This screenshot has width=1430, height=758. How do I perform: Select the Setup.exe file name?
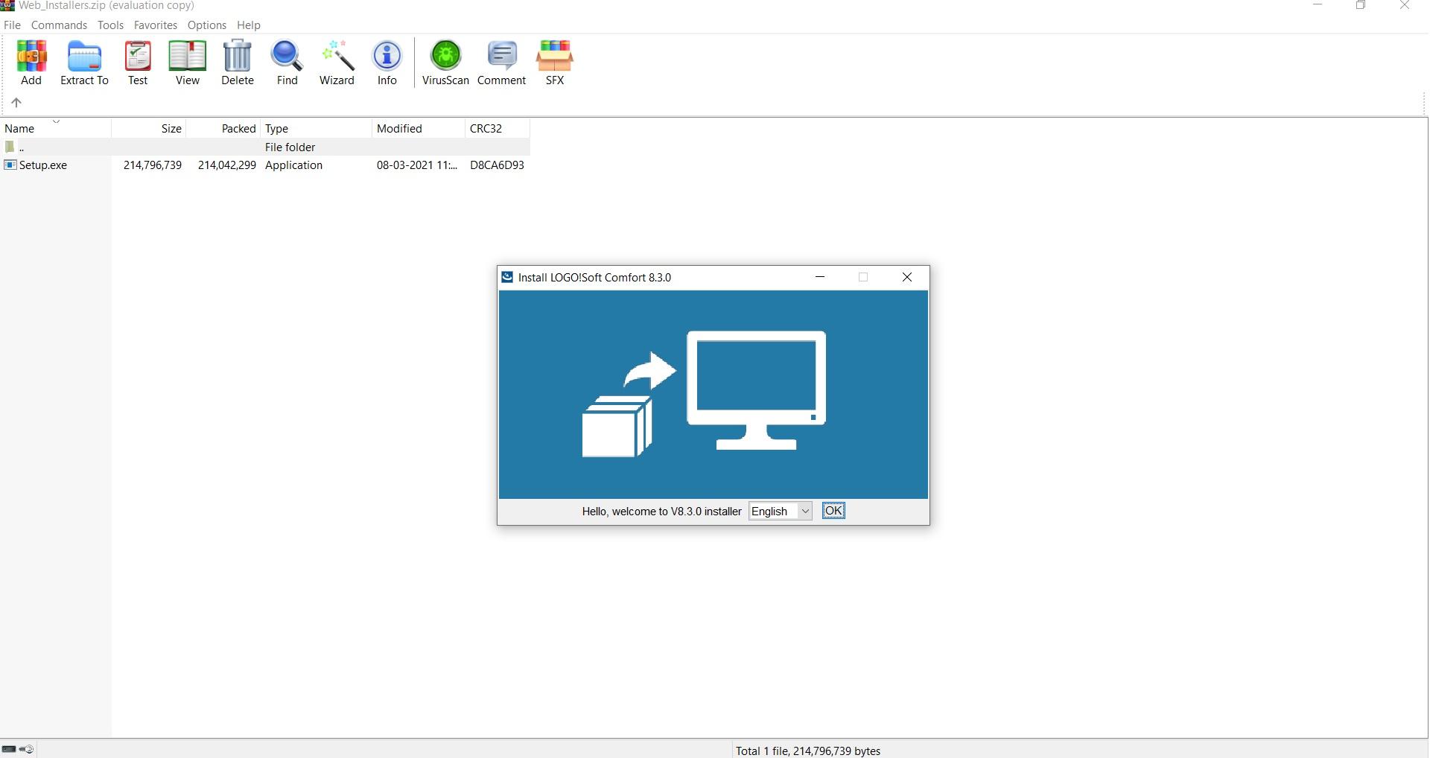43,165
